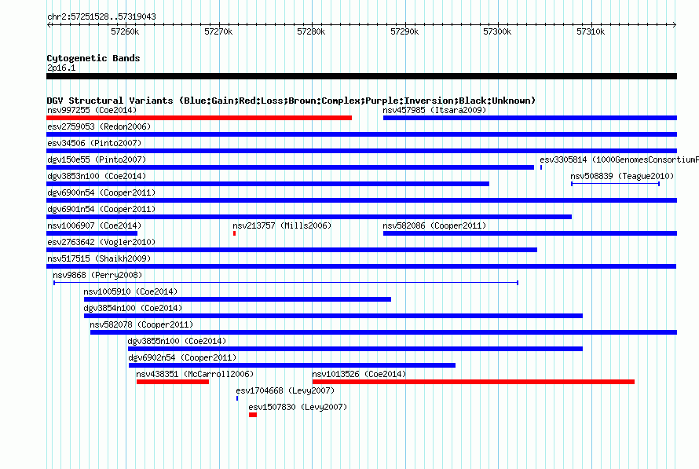Select the nsv1006907 (Coe2014) label
The height and width of the screenshot is (469, 699).
tap(94, 225)
